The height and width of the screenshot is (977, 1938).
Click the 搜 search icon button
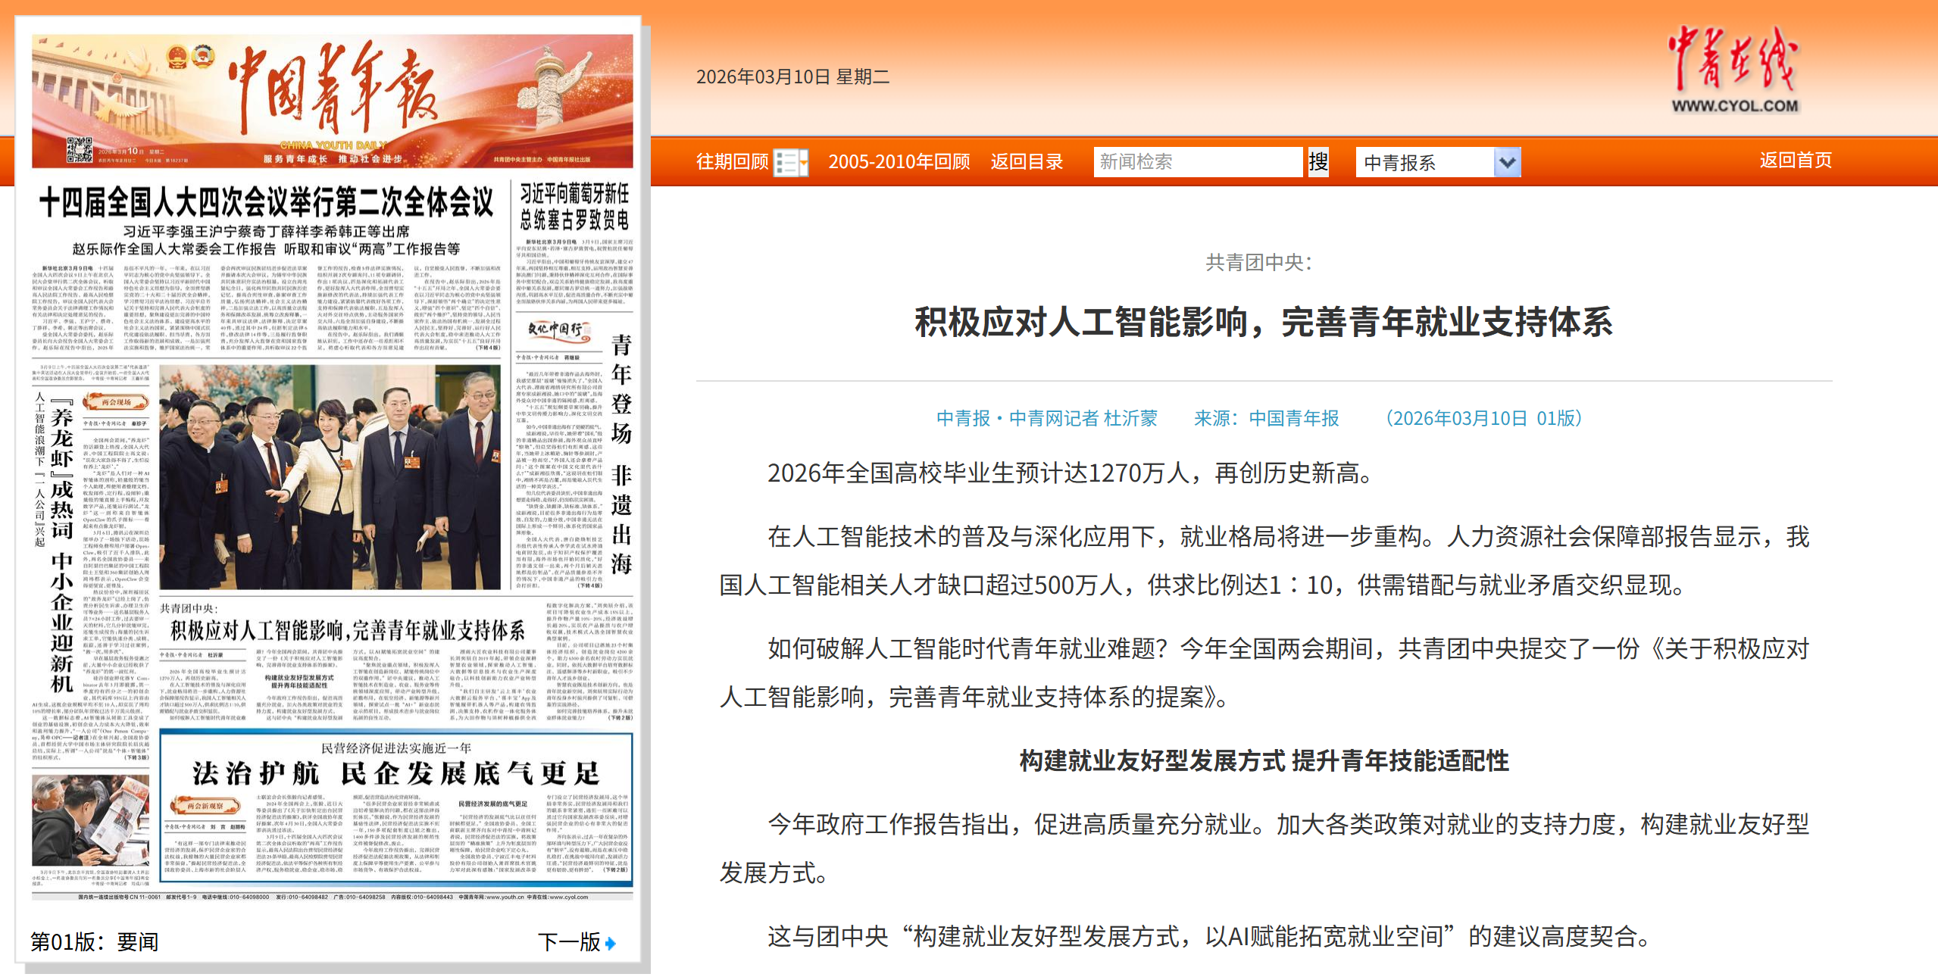coord(1318,161)
